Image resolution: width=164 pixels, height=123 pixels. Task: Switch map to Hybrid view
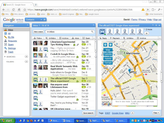pyautogui.click(x=108, y=59)
